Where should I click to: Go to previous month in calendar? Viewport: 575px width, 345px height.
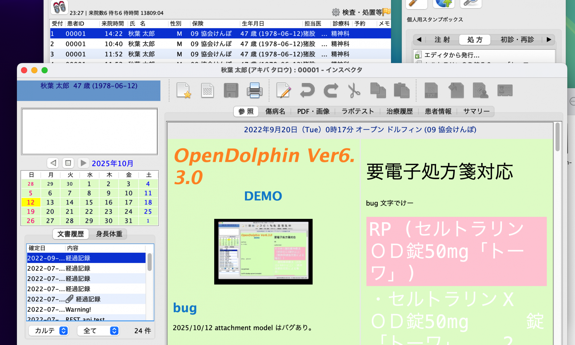tap(53, 163)
